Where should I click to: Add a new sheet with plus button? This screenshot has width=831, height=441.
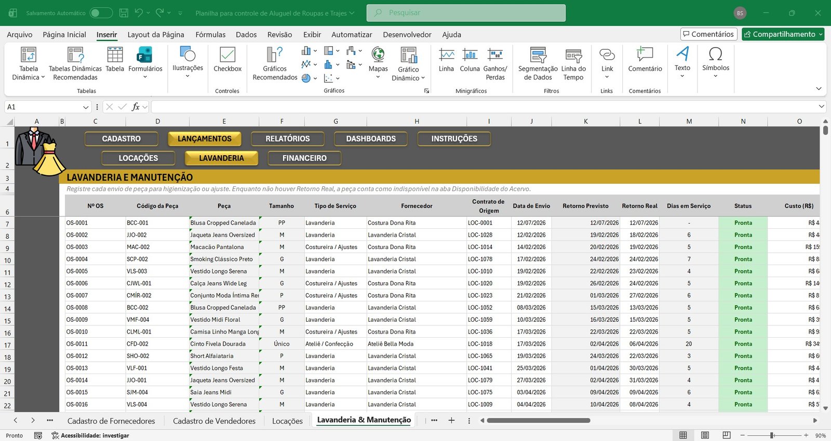451,420
